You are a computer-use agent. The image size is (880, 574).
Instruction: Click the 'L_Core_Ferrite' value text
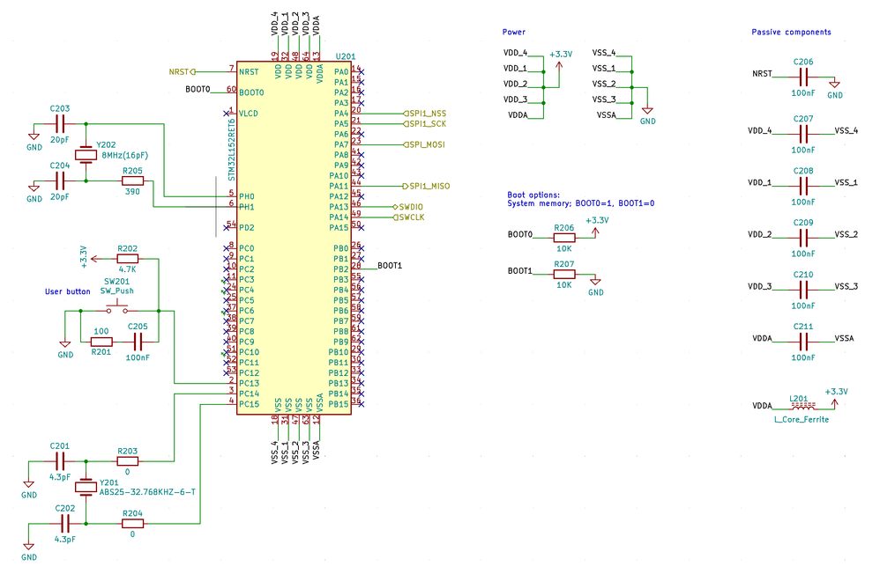[x=802, y=419]
